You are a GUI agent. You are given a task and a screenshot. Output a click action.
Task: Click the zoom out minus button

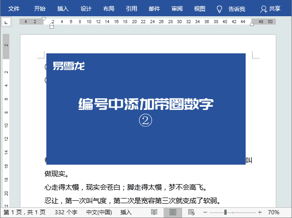point(205,212)
